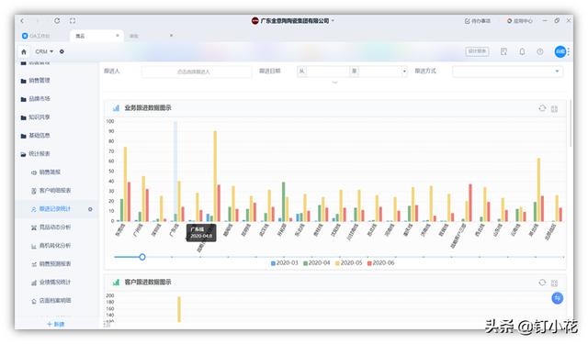
Task: Toggle the 2020-05 legend series
Action: 348,262
